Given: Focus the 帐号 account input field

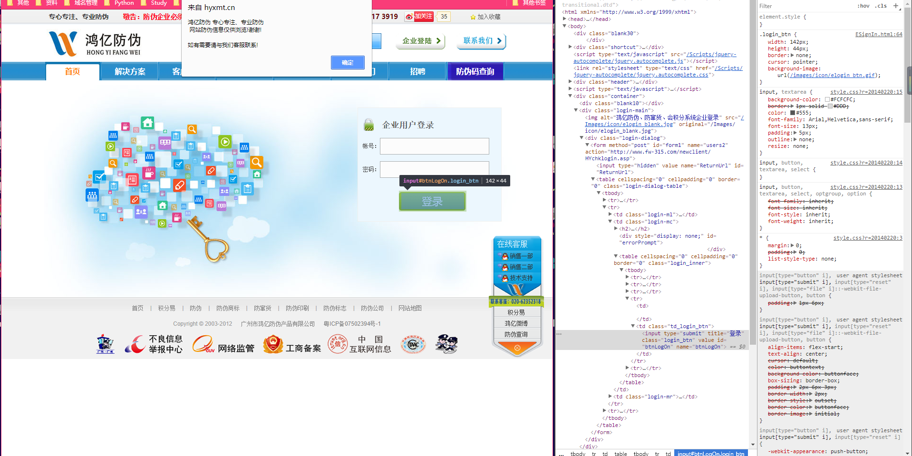Looking at the screenshot, I should point(434,146).
